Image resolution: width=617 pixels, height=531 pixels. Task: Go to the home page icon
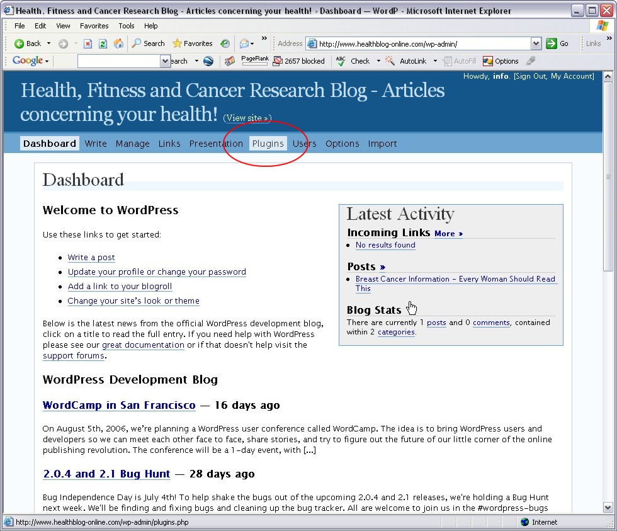point(118,43)
